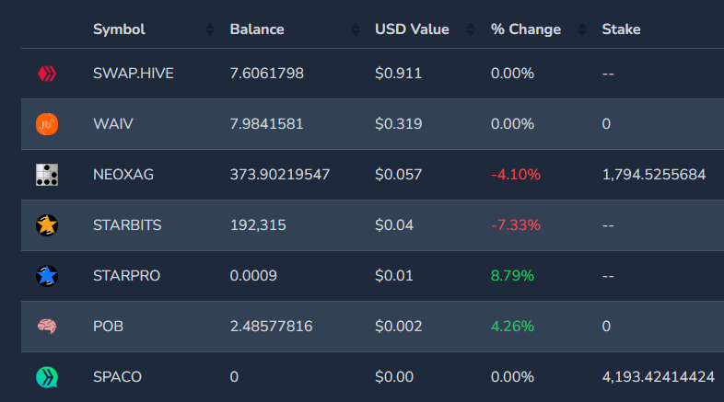Click USD value $0.04

pyautogui.click(x=394, y=225)
